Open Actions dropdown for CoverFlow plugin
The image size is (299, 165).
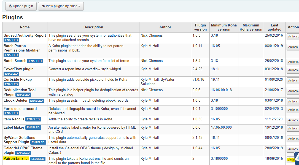click(293, 70)
